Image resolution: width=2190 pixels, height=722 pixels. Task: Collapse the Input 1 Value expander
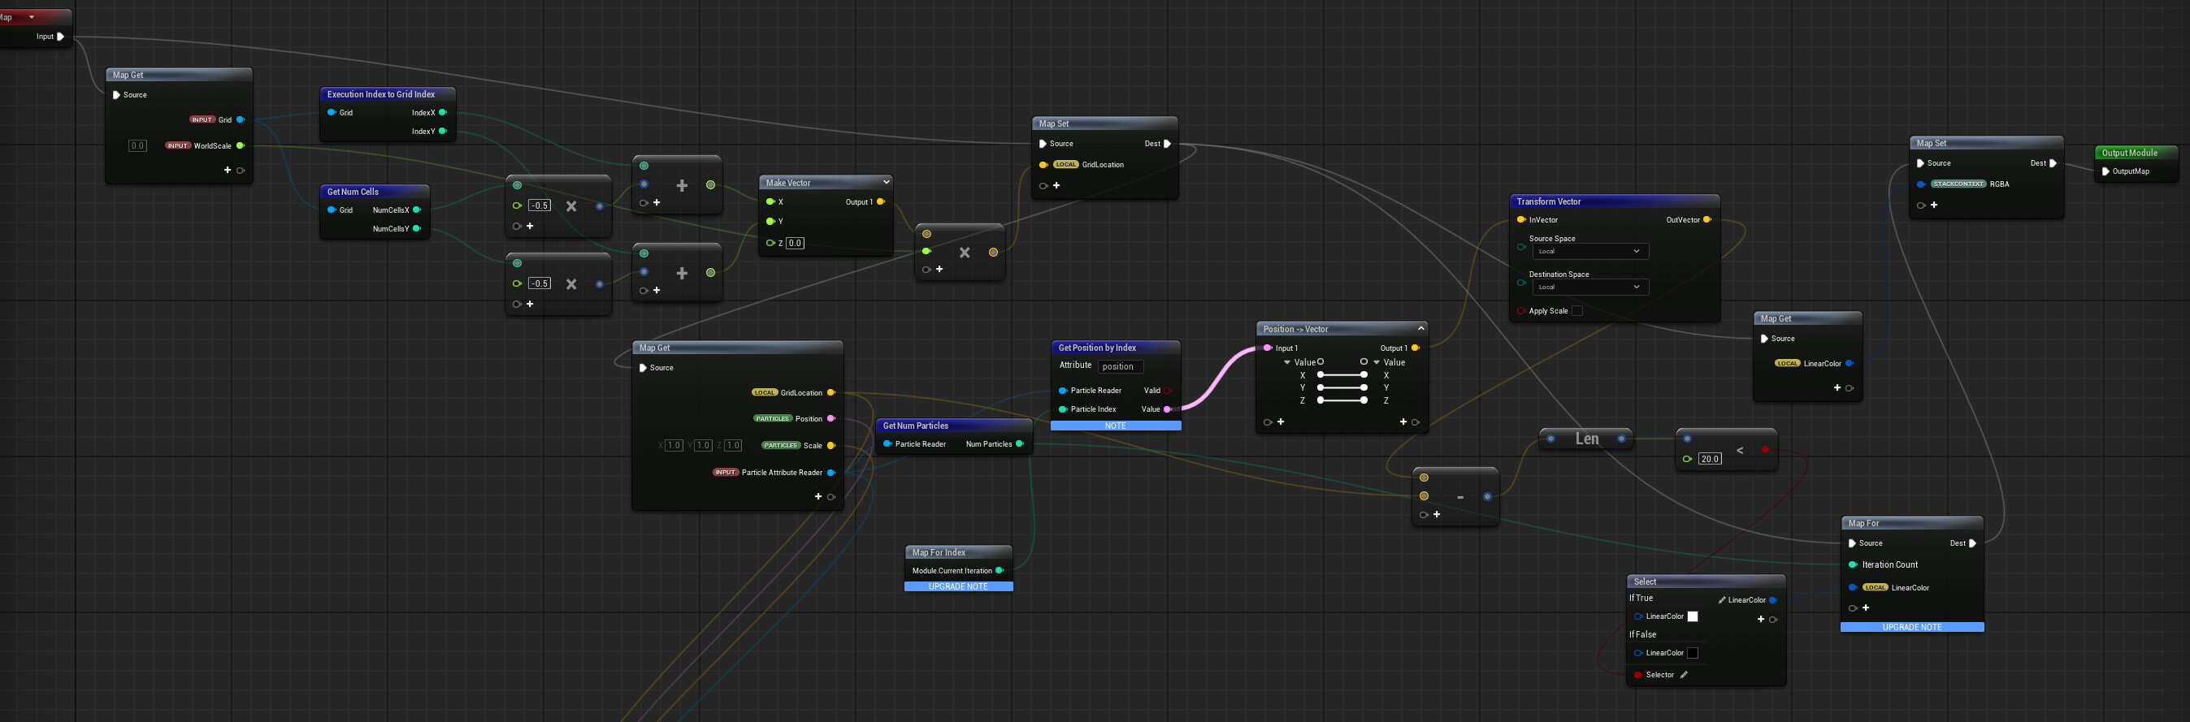pos(1287,363)
